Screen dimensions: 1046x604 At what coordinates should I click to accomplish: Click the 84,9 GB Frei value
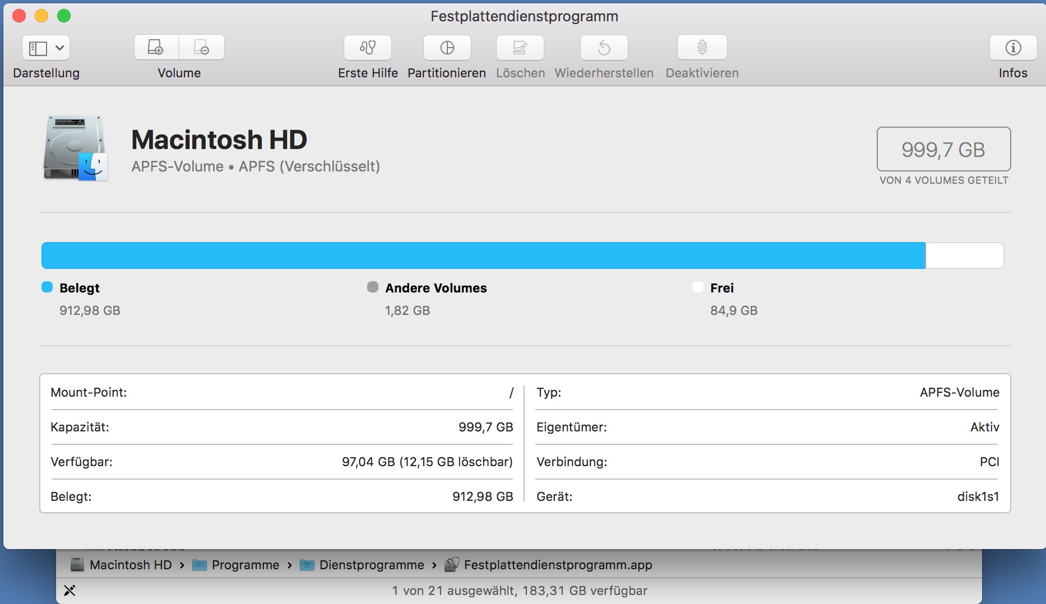click(x=734, y=310)
